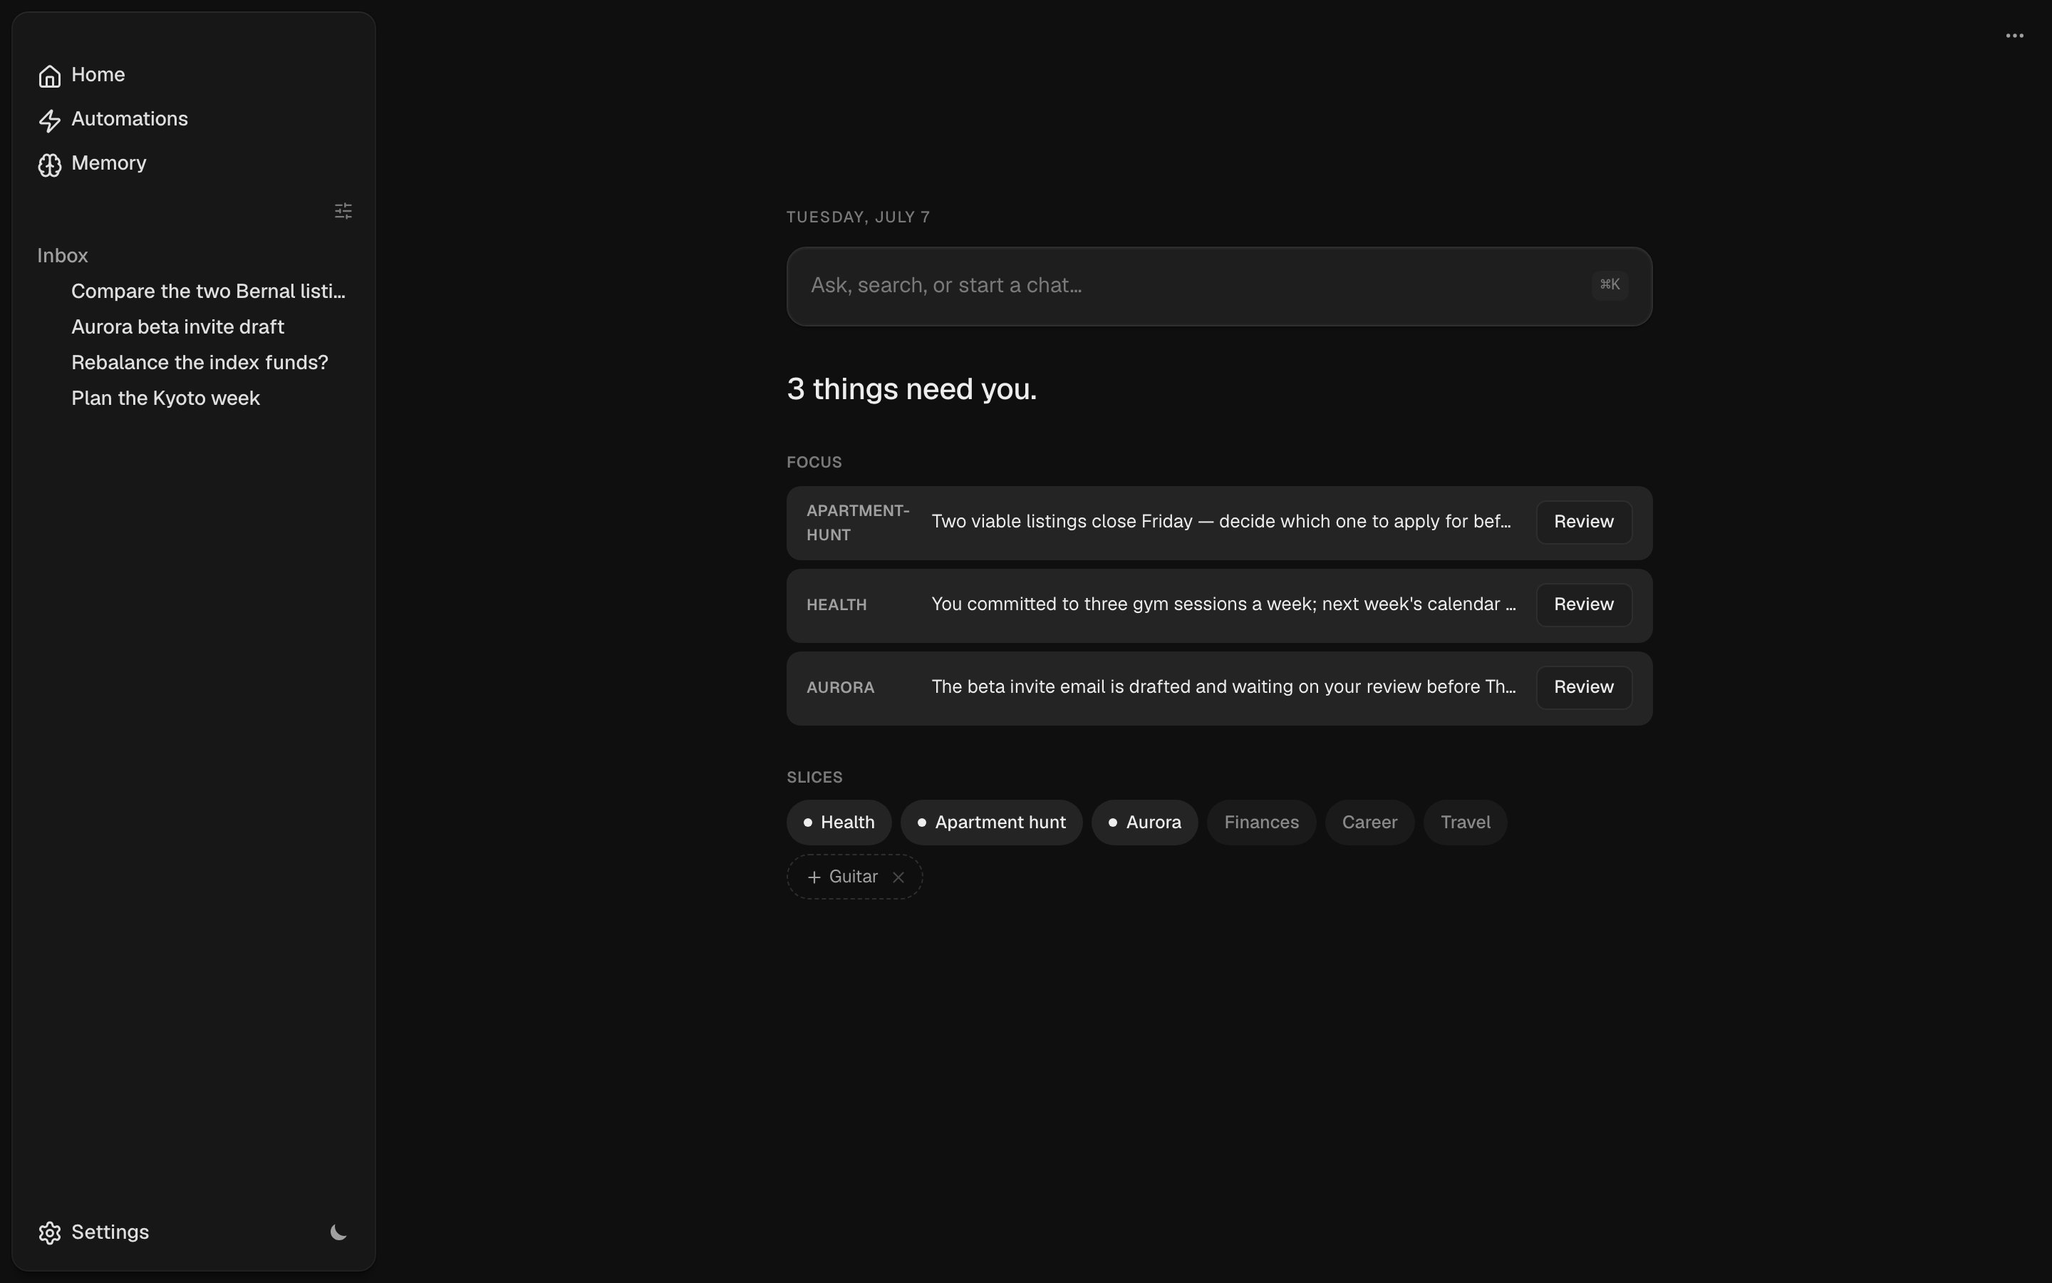Open the Memory page label
This screenshot has width=2052, height=1283.
point(108,163)
